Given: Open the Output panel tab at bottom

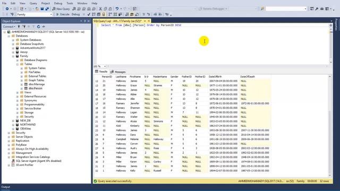Looking at the screenshot, I should tap(6, 187).
